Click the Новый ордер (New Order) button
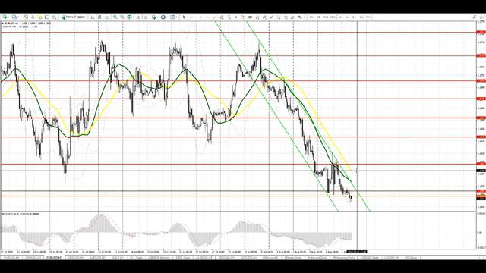Viewport: 486px width, 273px height. (x=73, y=17)
